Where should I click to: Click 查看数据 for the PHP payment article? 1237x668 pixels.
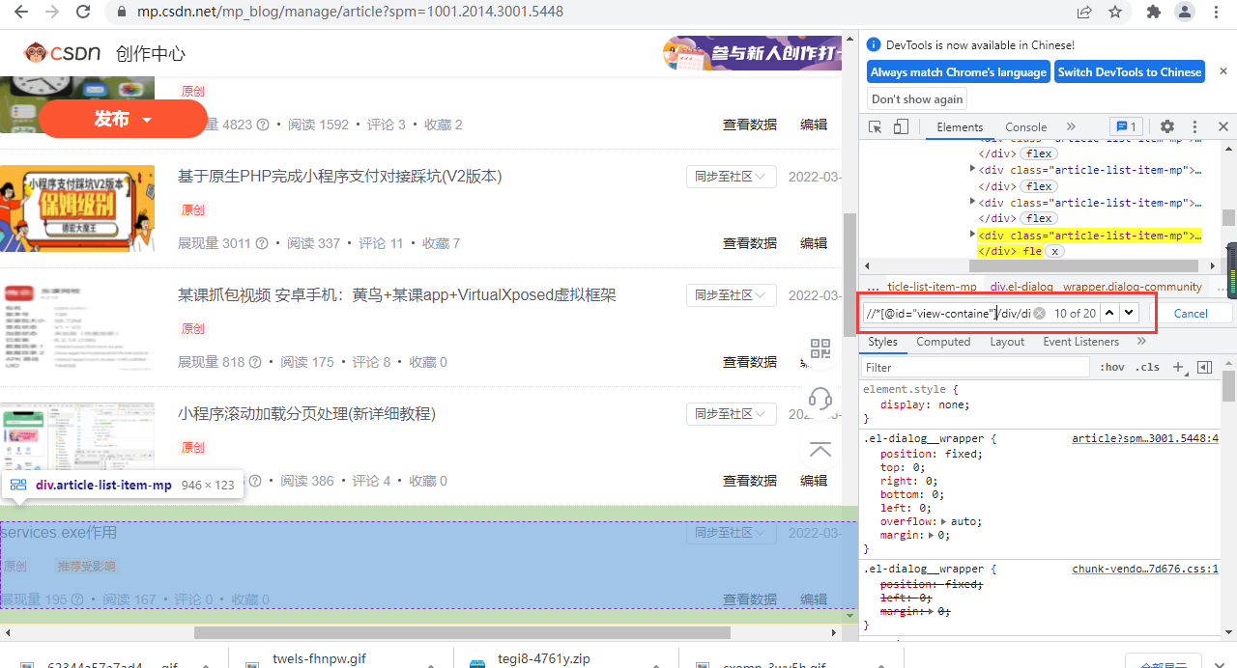pyautogui.click(x=750, y=243)
